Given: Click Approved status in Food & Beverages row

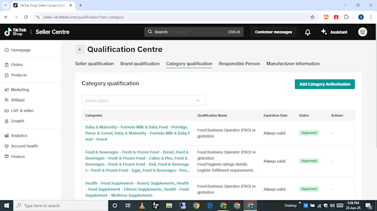Looking at the screenshot, I should tap(309, 161).
